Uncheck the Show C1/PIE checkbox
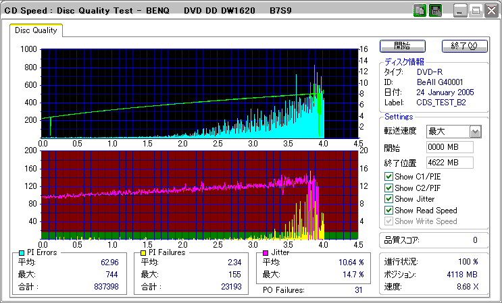 tap(388, 177)
